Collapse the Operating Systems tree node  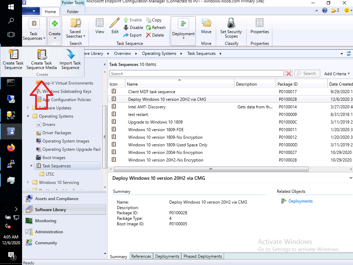(x=28, y=116)
